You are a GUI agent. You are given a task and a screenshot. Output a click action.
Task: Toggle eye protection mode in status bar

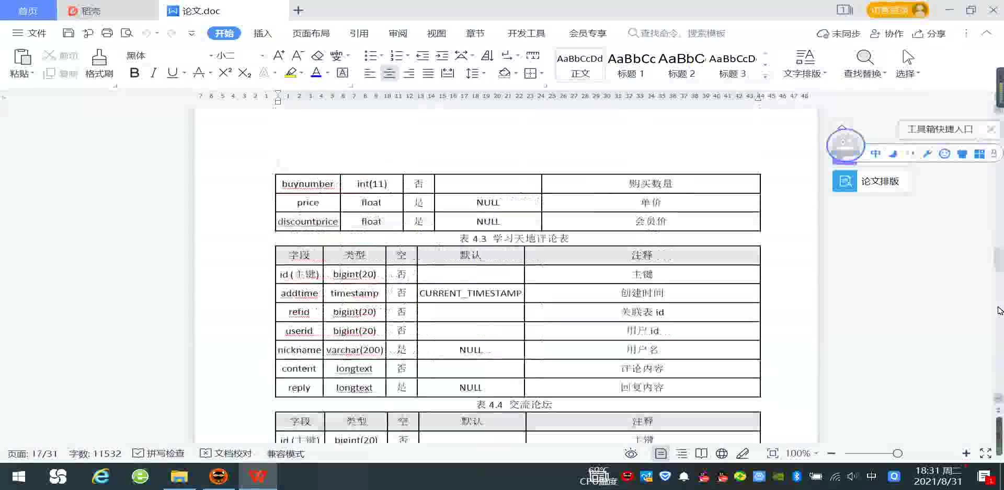click(631, 453)
